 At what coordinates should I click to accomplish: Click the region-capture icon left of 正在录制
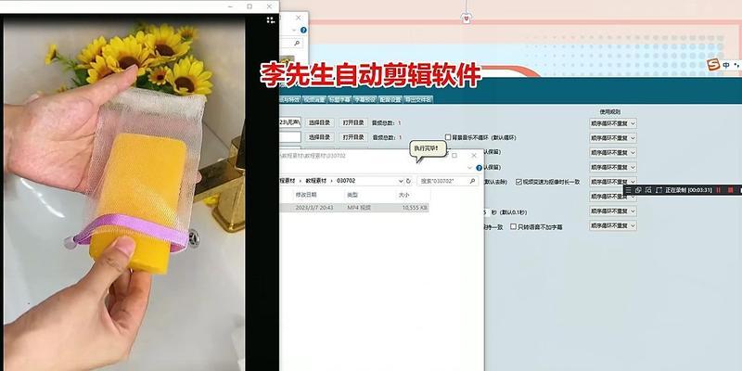tap(659, 190)
